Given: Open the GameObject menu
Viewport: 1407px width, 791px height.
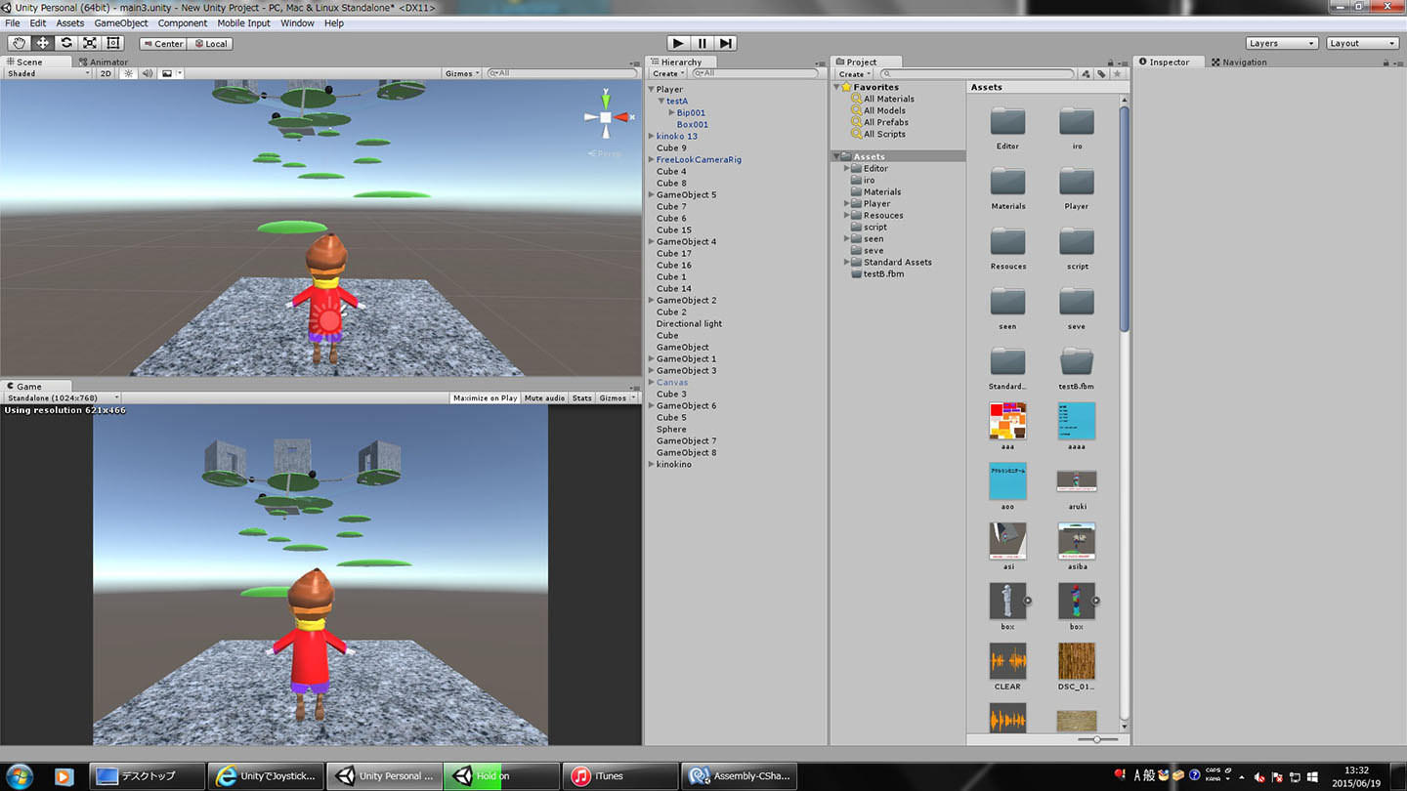Looking at the screenshot, I should click(x=121, y=23).
